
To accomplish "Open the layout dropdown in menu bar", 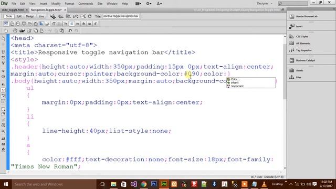I will 138,4.
